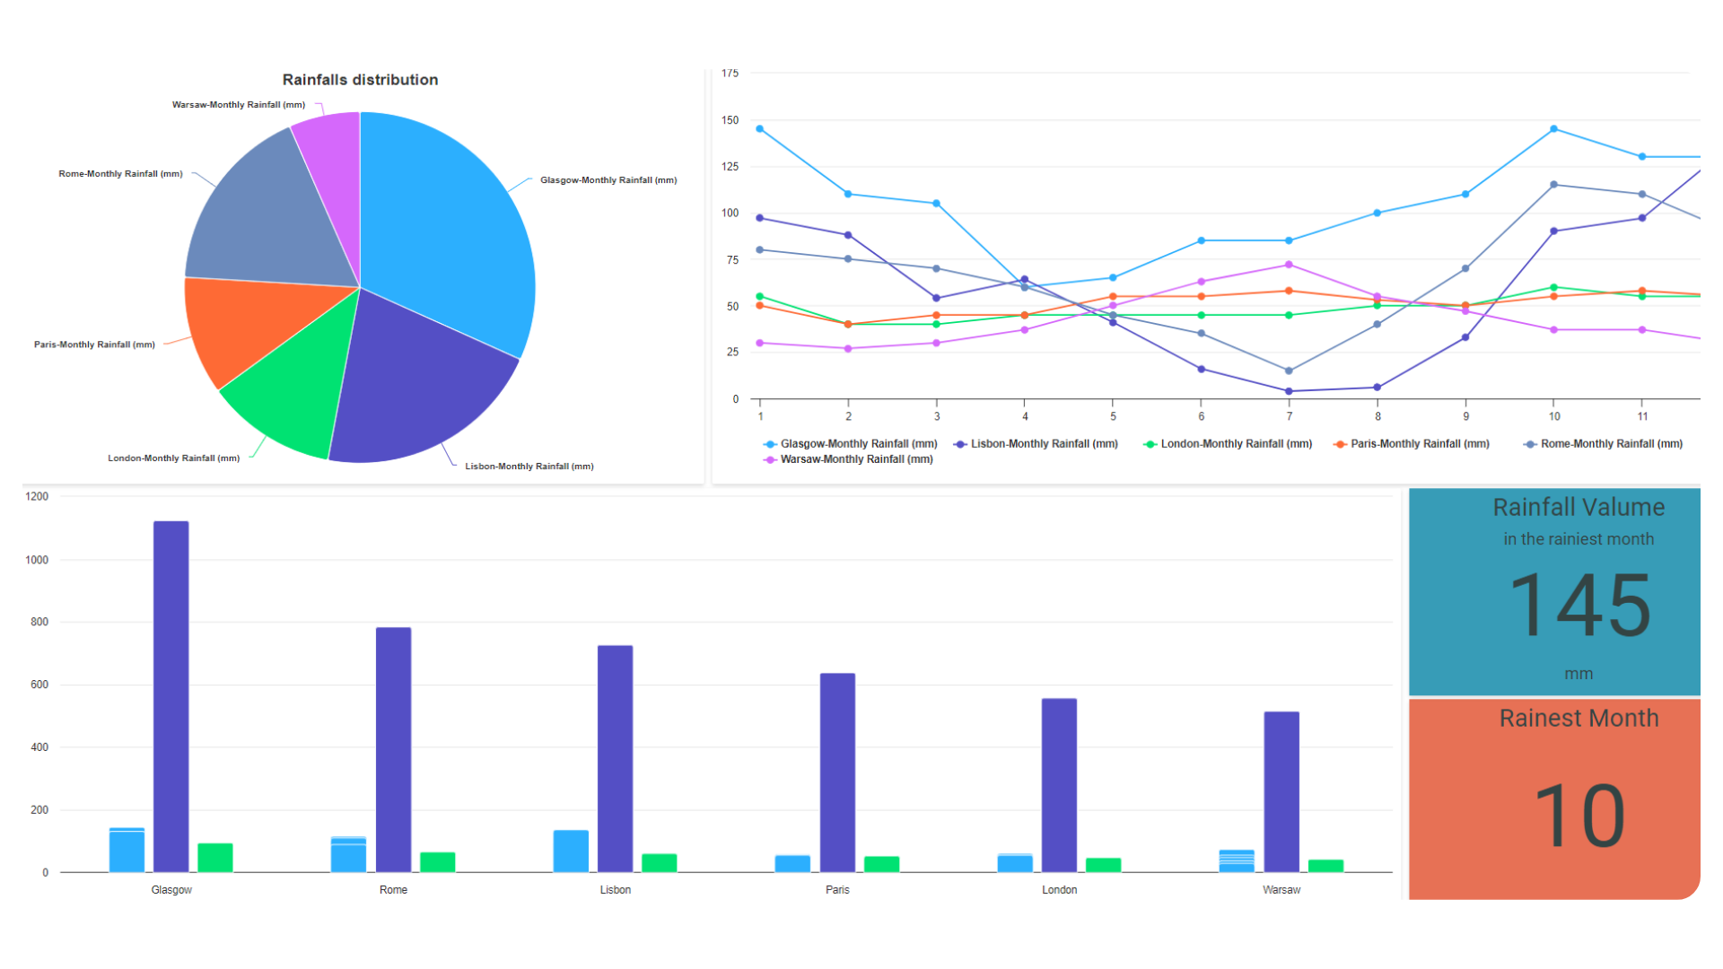Click the Lisbon-Monthly Rainfall pie label
This screenshot has height=969, width=1723.
point(529,467)
